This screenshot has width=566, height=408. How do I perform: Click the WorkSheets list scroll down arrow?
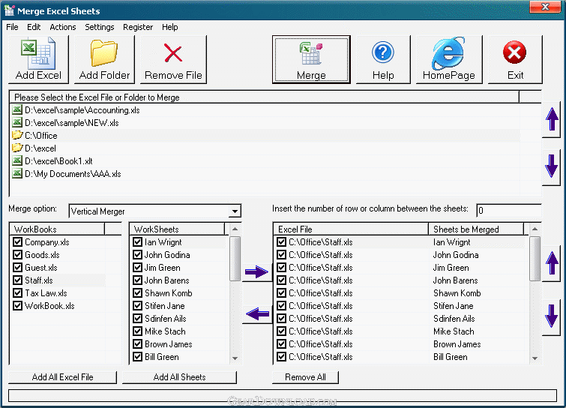[235, 358]
